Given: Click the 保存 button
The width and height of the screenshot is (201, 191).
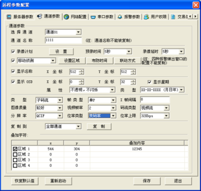Looking at the screenshot, I should (147, 181).
